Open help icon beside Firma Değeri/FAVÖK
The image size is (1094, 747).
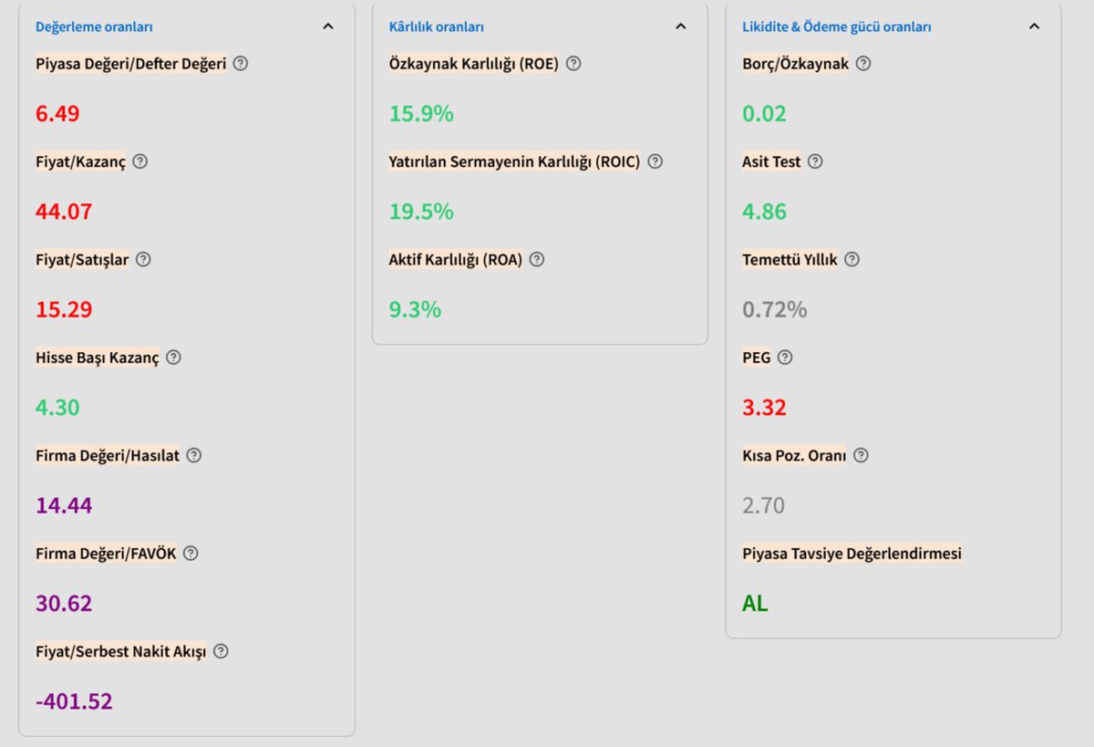pyautogui.click(x=191, y=553)
